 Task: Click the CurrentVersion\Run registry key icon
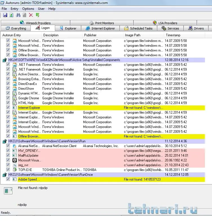(5, 141)
